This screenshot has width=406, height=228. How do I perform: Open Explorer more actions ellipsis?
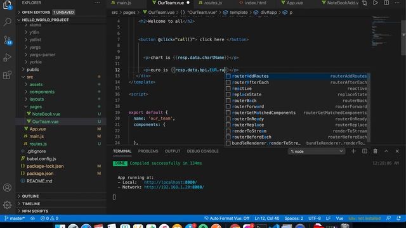(97, 3)
